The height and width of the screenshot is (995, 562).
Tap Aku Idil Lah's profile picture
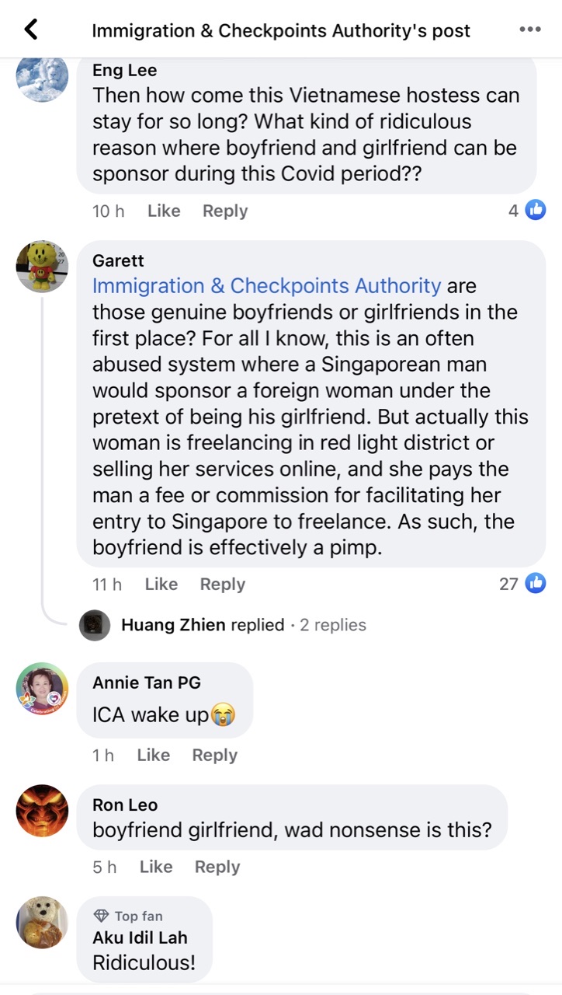click(42, 923)
